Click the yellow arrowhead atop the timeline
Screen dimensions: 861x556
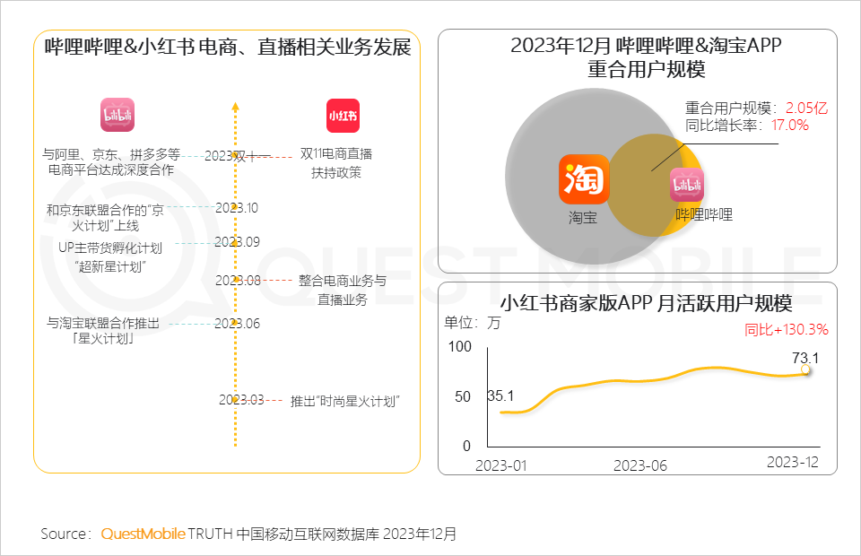[x=236, y=107]
